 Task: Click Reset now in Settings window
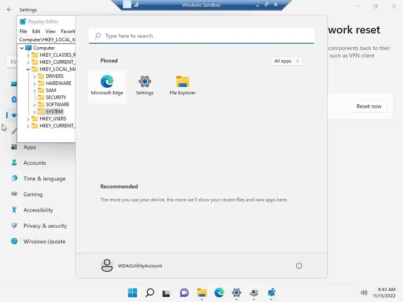pyautogui.click(x=369, y=106)
